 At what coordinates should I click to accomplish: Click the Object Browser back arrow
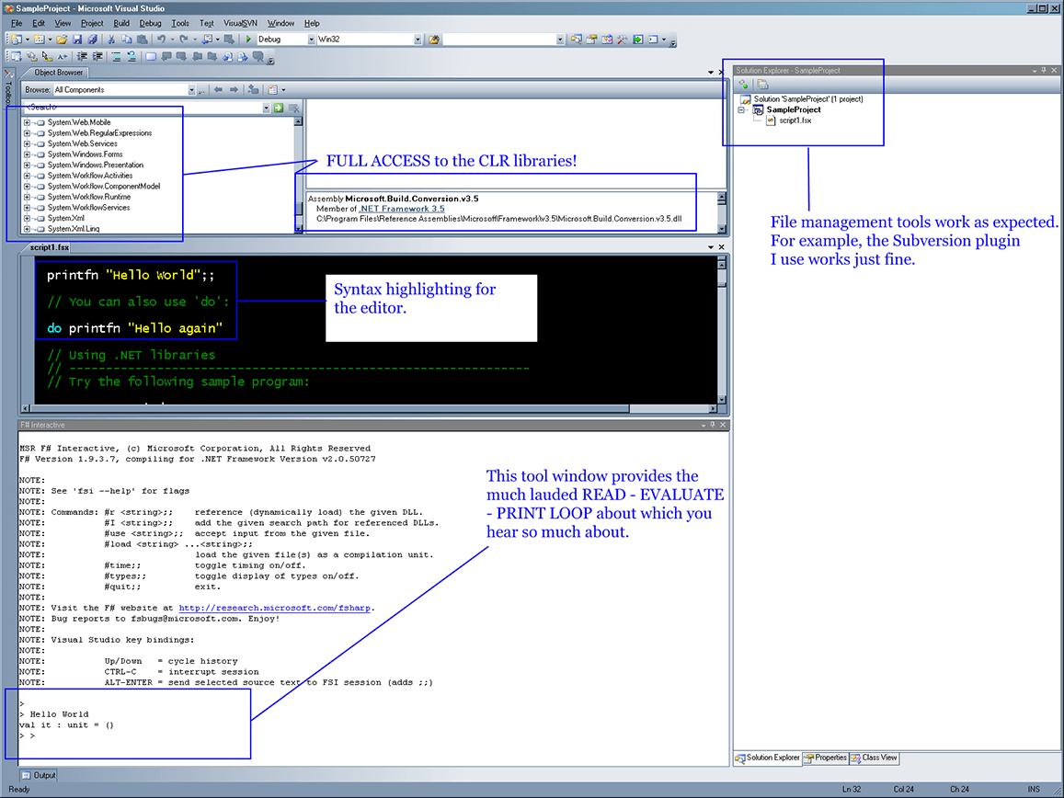218,89
